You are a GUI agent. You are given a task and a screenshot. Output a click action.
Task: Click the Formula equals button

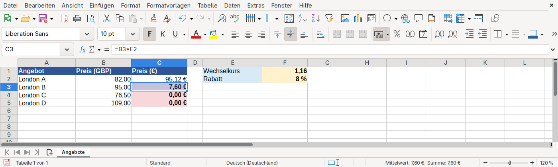tap(106, 49)
